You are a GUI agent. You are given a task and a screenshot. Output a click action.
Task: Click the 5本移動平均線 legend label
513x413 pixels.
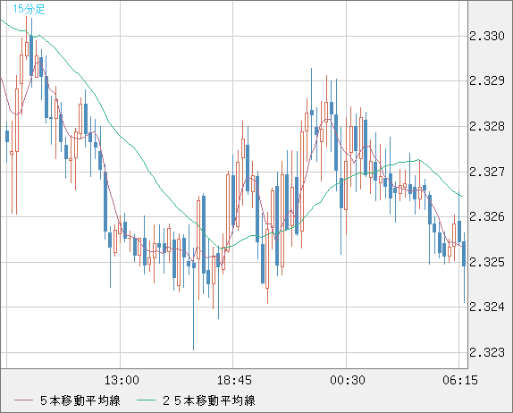[x=80, y=400]
